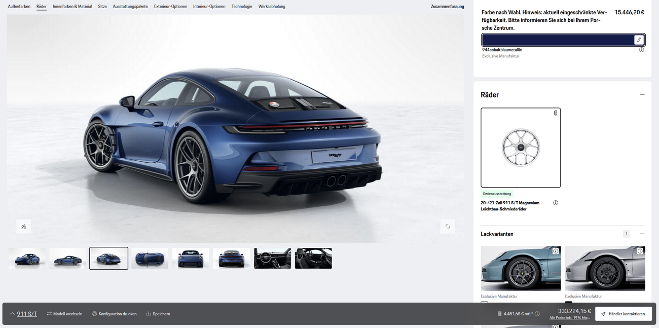
Task: Collapse the Räder section
Action: [x=642, y=95]
